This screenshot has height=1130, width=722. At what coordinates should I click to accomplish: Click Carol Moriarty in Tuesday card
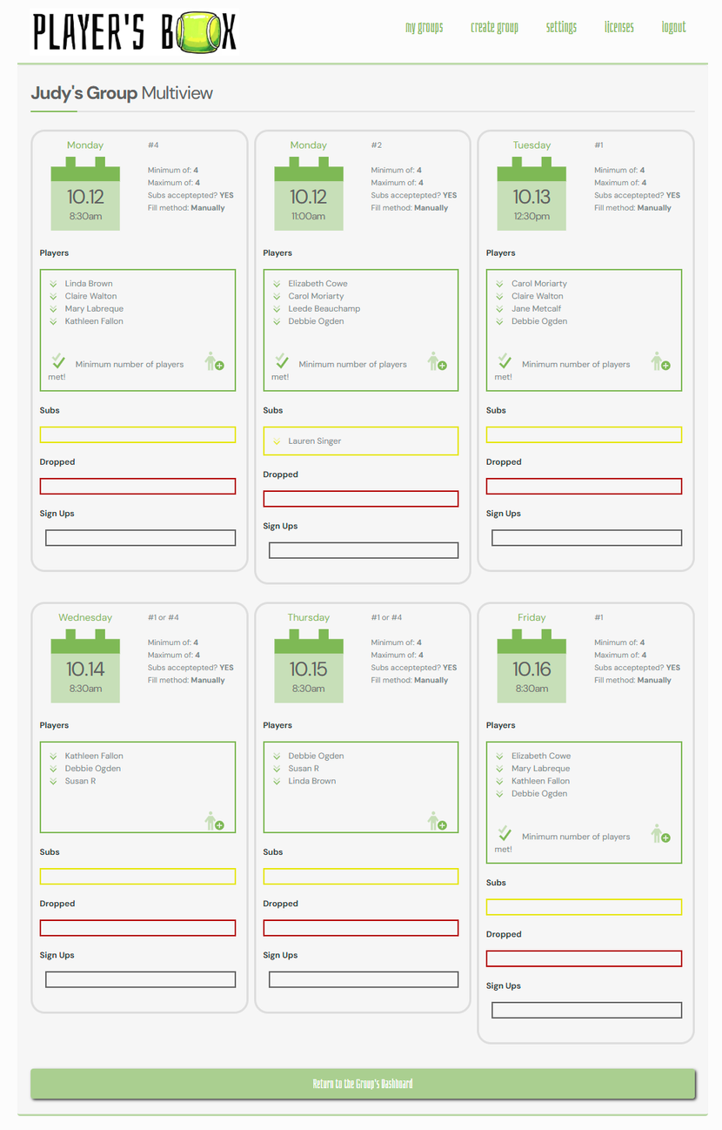point(539,284)
